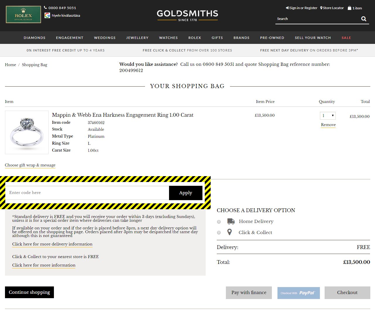Click the phone icon beside 0800 849 5051

point(45,8)
